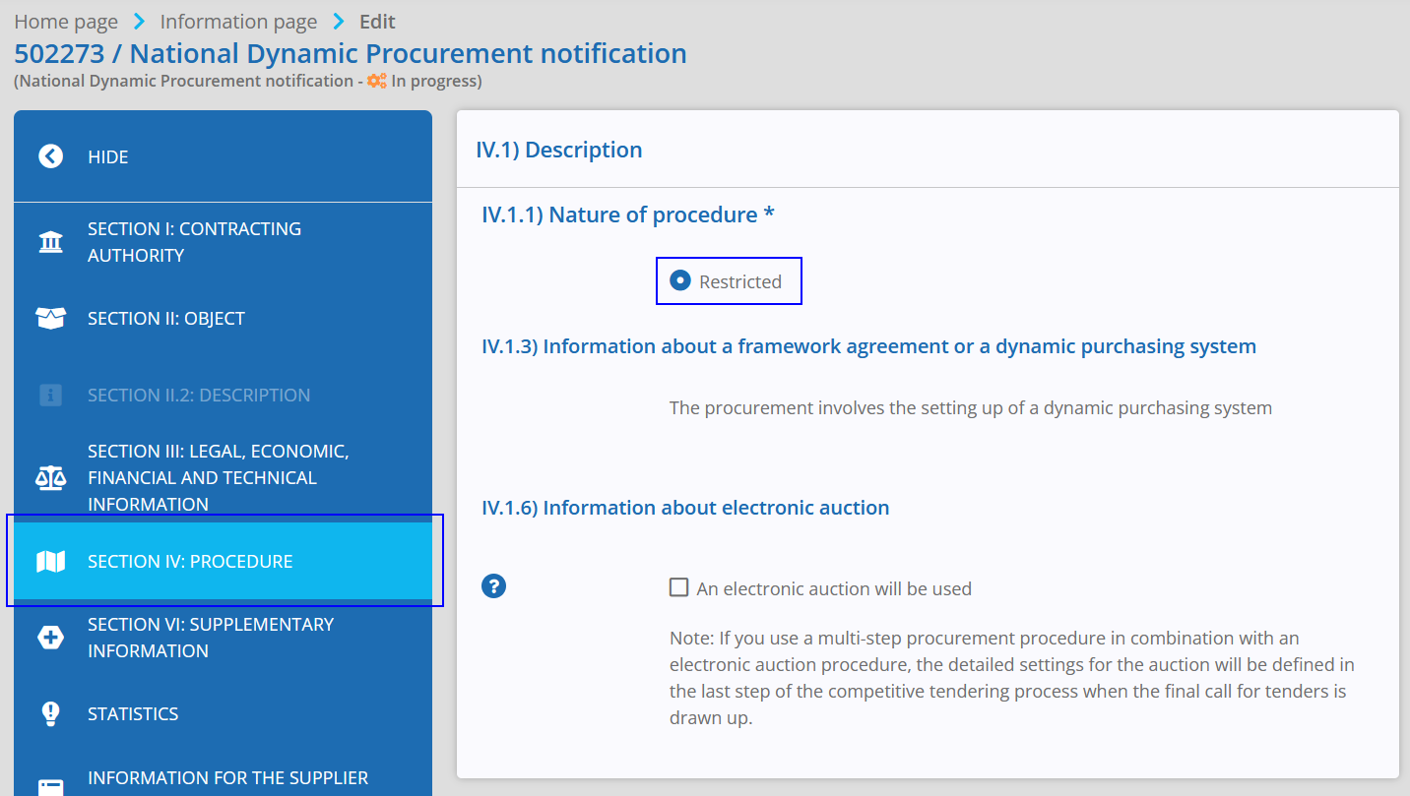Screen dimensions: 1410x796
Task: Go to Home page via breadcrumb
Action: (66, 21)
